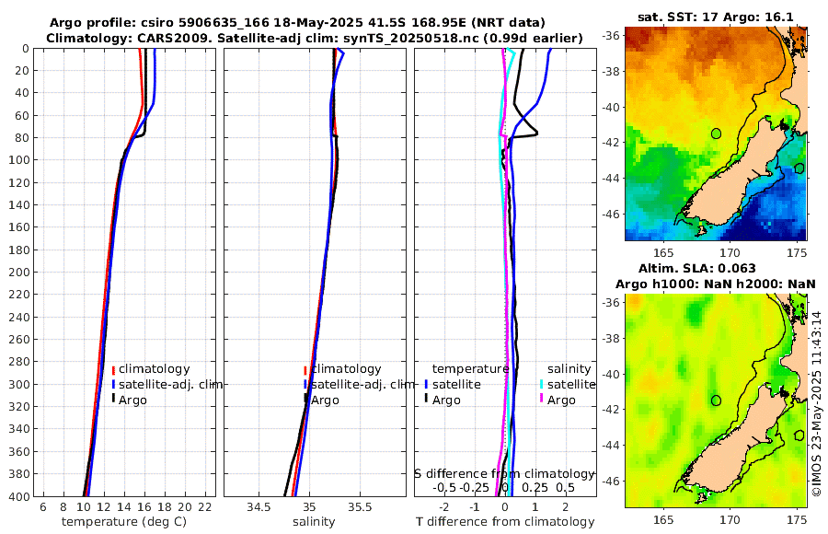Click temperature axis tick label 14
The image size is (828, 534).
[123, 507]
